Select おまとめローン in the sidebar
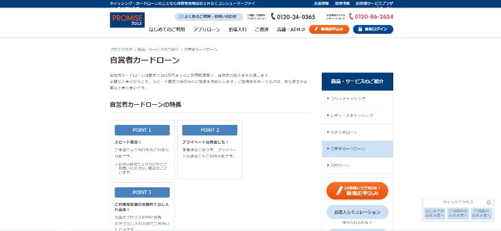 pos(357,132)
